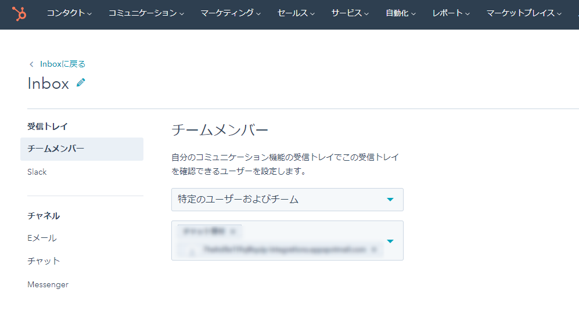
Task: Open the Messenger channel settings
Action: [x=48, y=285]
